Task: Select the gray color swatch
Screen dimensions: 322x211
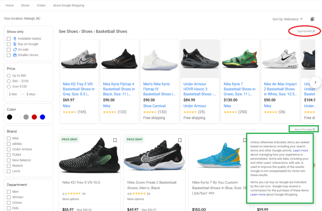Action: 26,117
